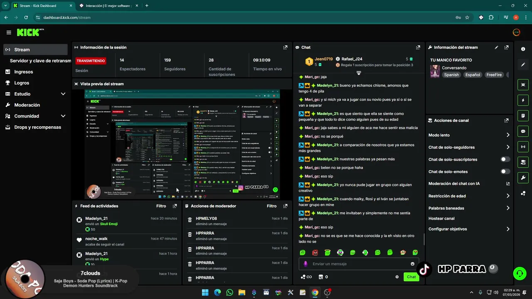Open chat settings gear icon

(x=397, y=277)
